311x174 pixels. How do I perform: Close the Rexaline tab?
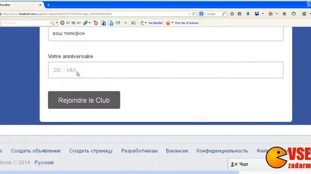pos(40,5)
